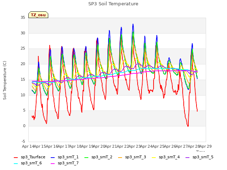The width and height of the screenshot is (227, 170).
Task: Click the SP3 Soil Temperature chart title
Action: click(113, 4)
